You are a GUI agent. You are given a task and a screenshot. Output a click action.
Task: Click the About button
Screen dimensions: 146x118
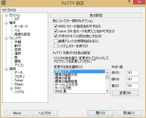coord(17,113)
